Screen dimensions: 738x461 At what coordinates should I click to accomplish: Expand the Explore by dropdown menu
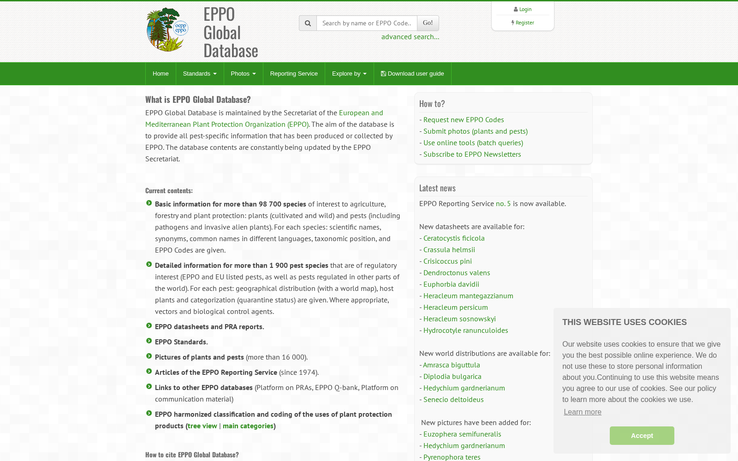[x=349, y=74]
